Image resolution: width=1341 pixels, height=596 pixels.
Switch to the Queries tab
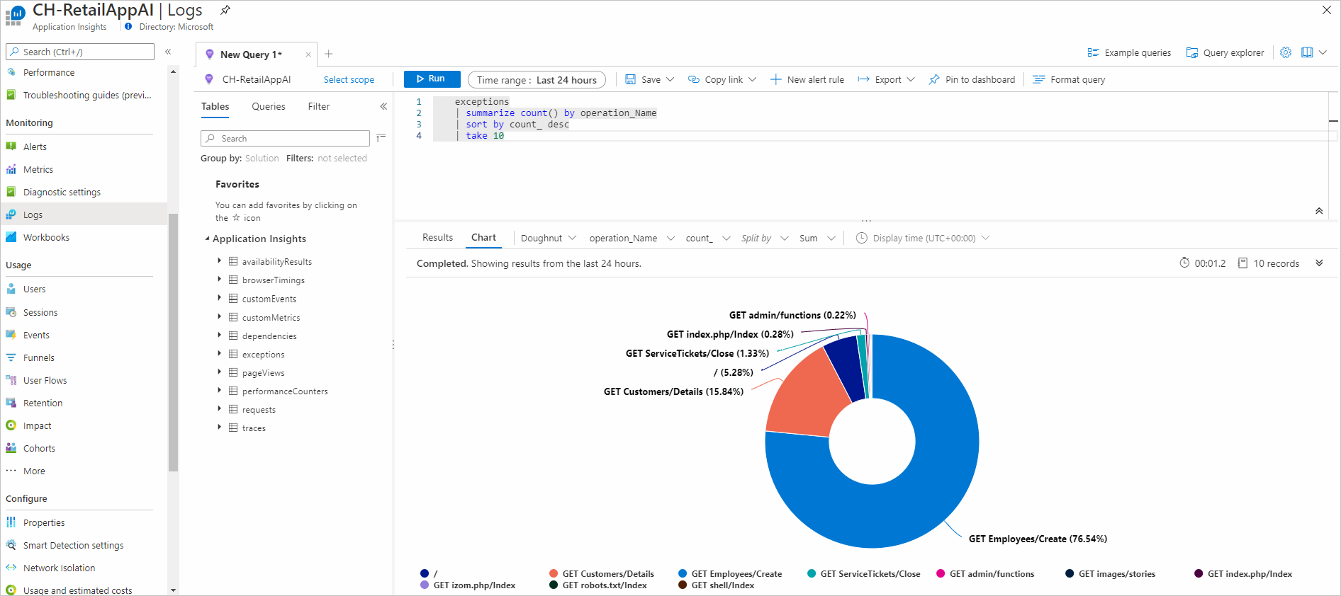[269, 106]
